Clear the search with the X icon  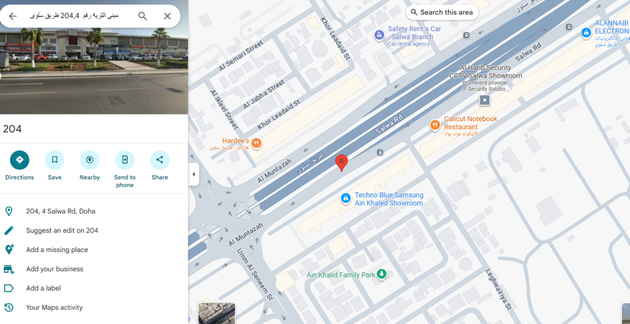167,16
